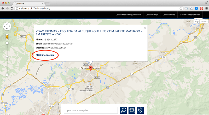This screenshot has height=115, width=209.
Task: Open the Callan Online menu item
Action: 169,15
